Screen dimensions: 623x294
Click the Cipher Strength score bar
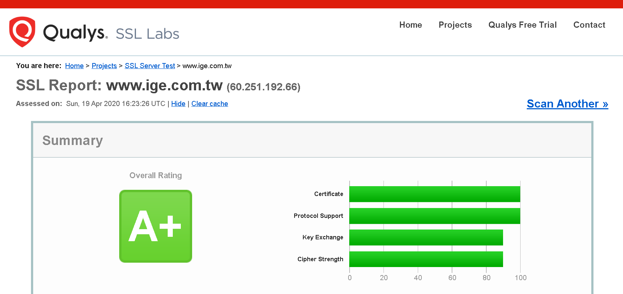426,259
